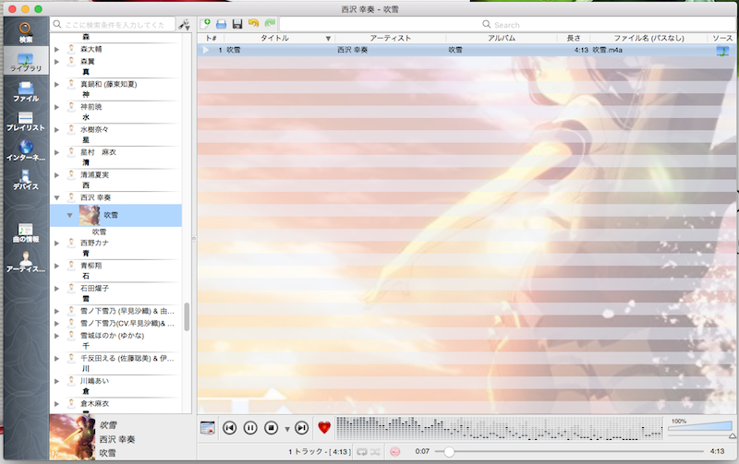
Task: Open the デバイス sidebar section
Action: (25, 180)
